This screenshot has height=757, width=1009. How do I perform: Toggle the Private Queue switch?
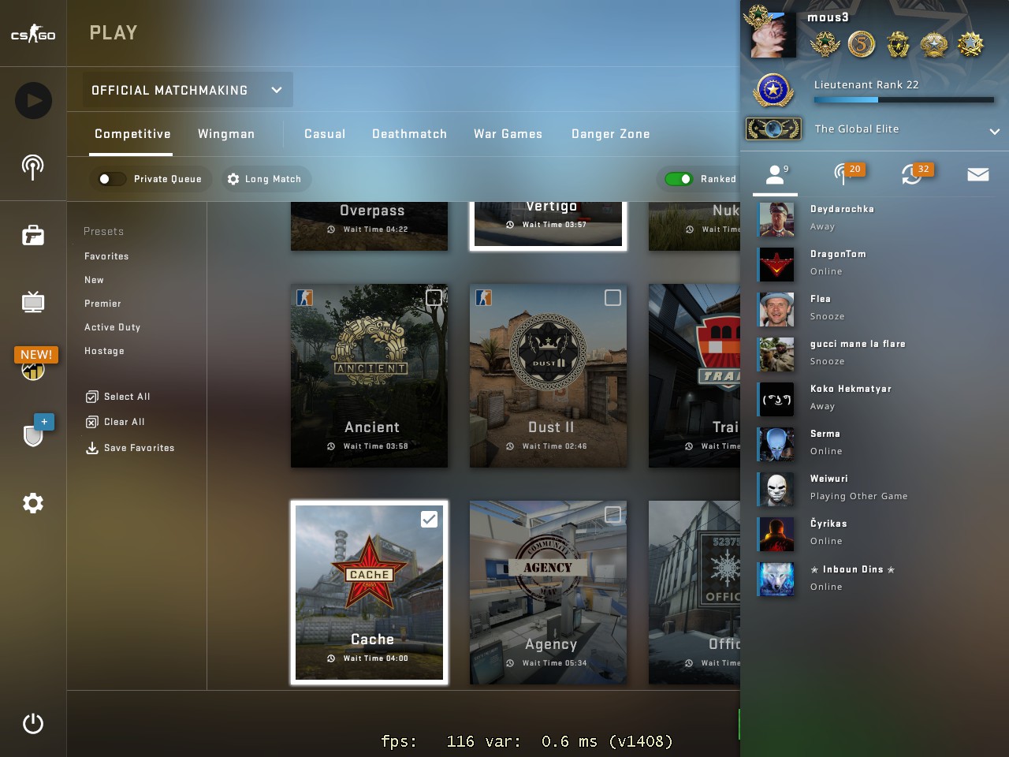pyautogui.click(x=112, y=179)
